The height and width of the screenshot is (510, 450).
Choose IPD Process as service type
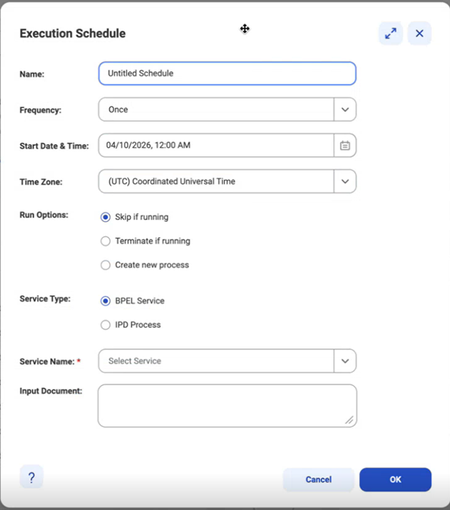[x=106, y=325]
